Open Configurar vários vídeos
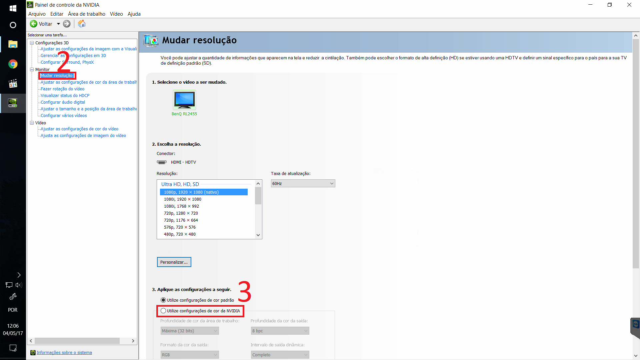 64,116
